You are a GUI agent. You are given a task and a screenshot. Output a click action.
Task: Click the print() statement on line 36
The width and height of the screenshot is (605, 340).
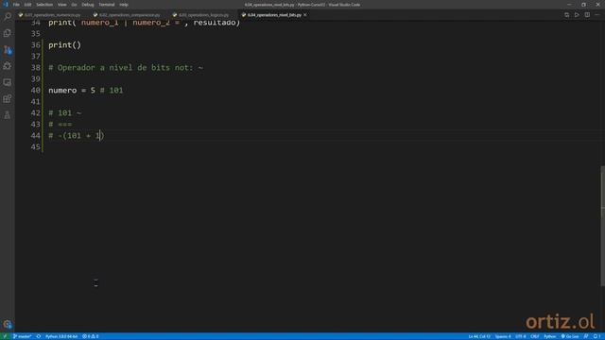tap(65, 45)
